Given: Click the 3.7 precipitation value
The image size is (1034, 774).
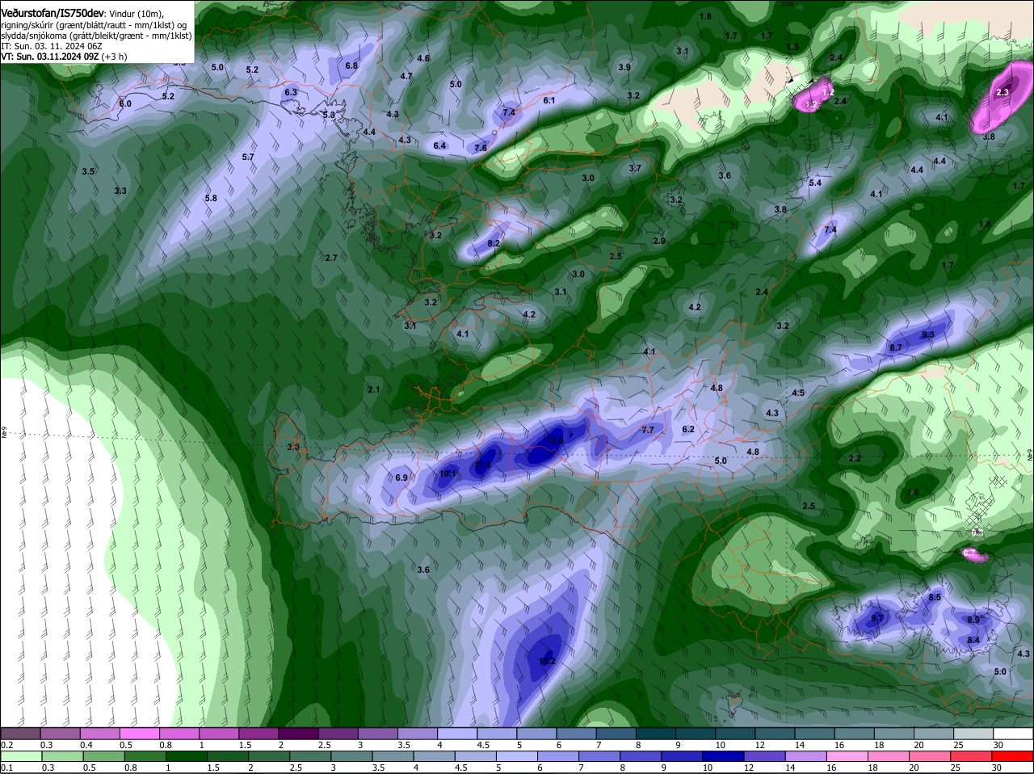Looking at the screenshot, I should [x=635, y=168].
